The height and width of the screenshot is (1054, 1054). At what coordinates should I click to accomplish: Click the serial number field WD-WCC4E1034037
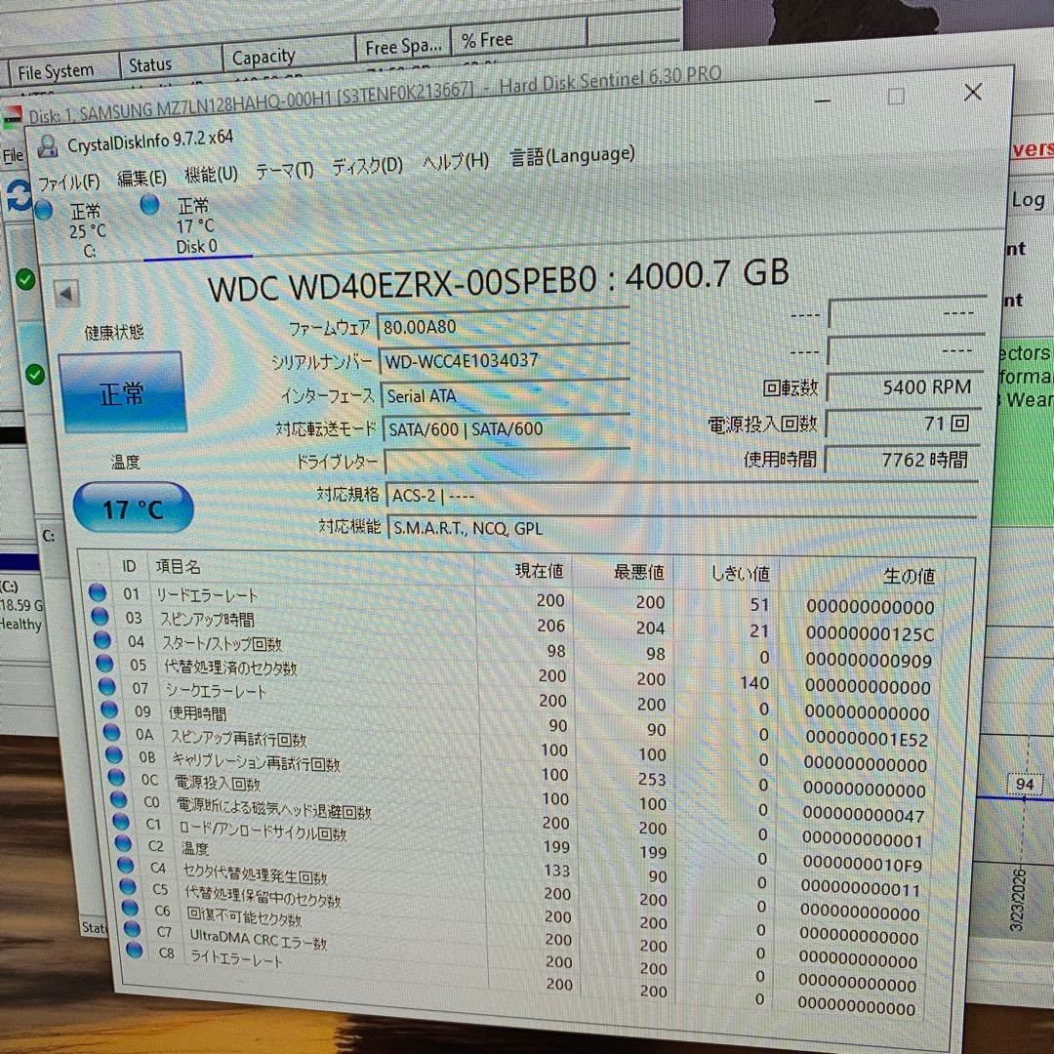(x=505, y=359)
